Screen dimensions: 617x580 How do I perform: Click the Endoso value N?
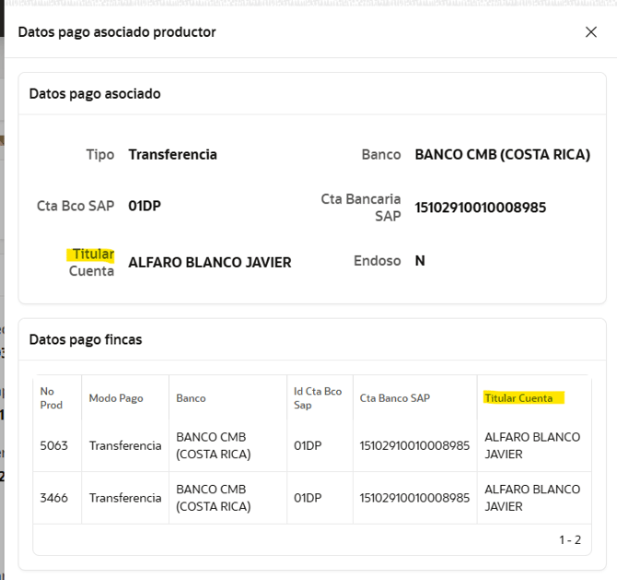click(x=420, y=261)
